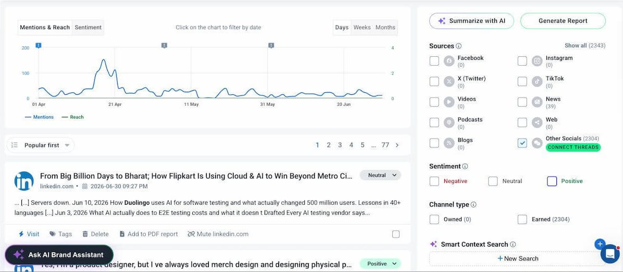Go to results page 2
The width and height of the screenshot is (623, 272).
329,145
